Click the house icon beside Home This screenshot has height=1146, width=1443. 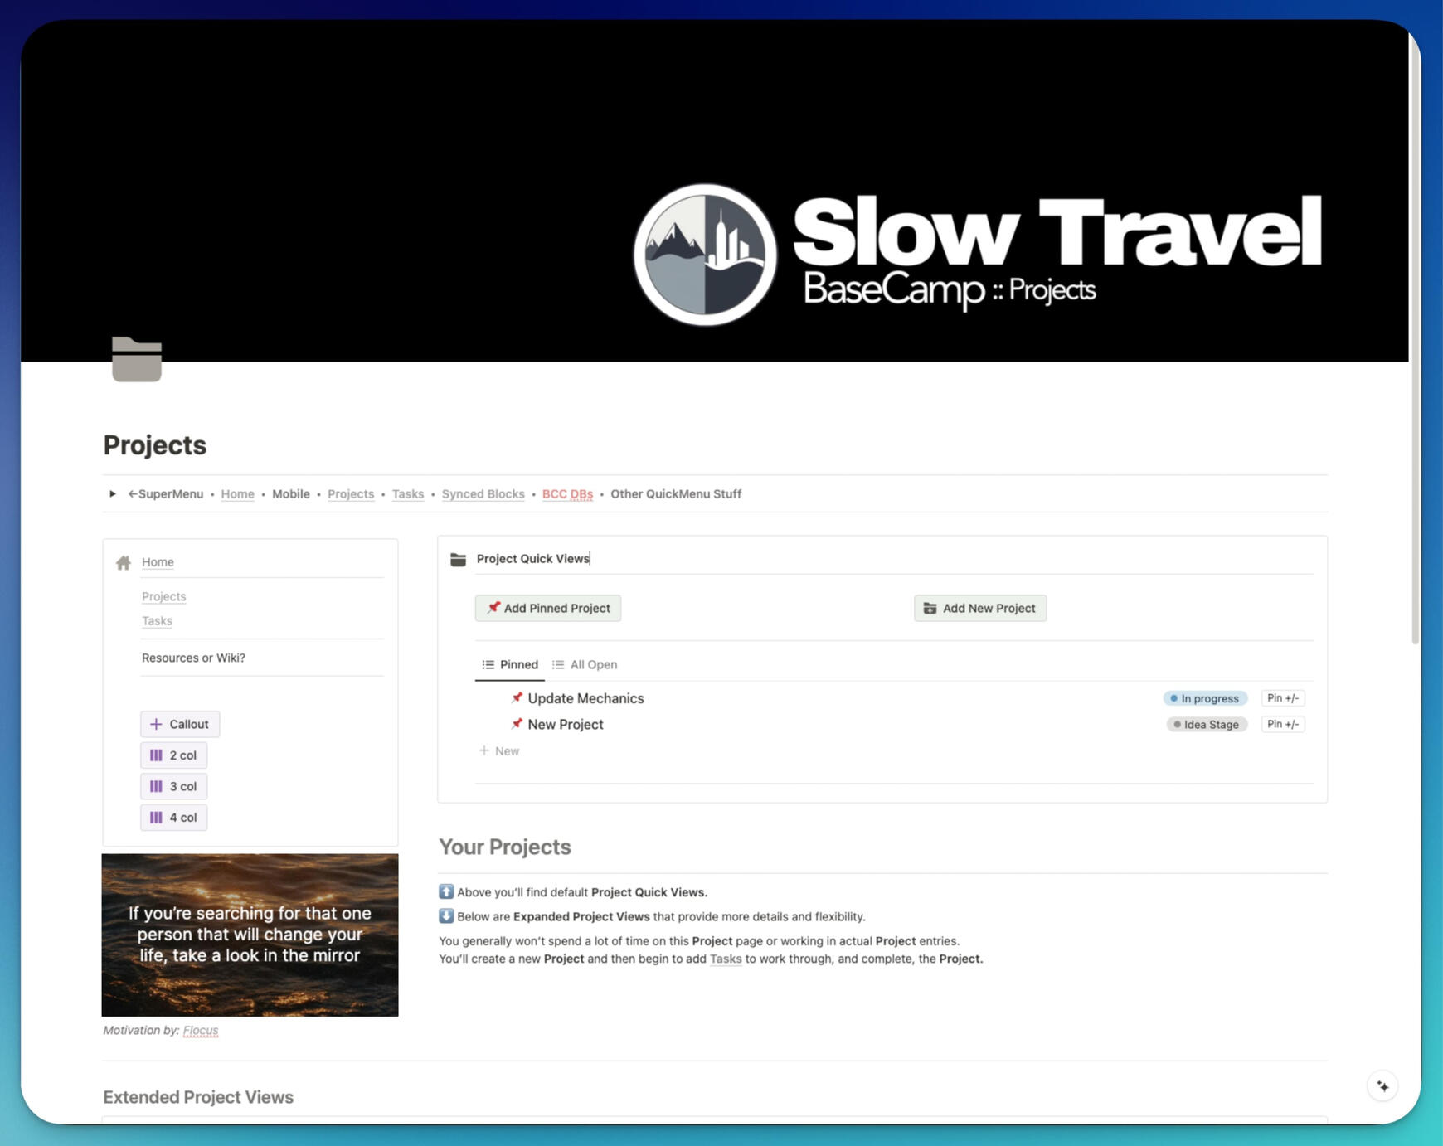[x=124, y=563]
